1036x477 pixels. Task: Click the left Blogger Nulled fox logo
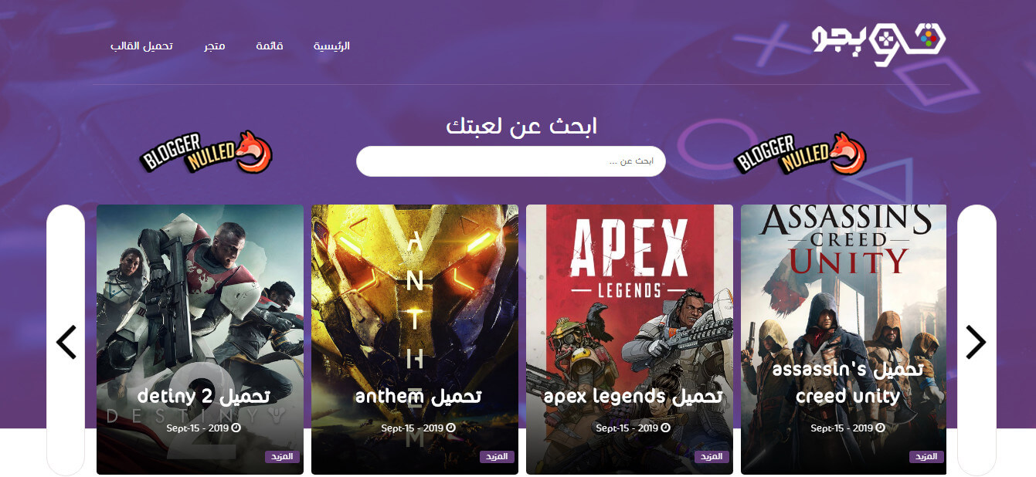(x=206, y=151)
